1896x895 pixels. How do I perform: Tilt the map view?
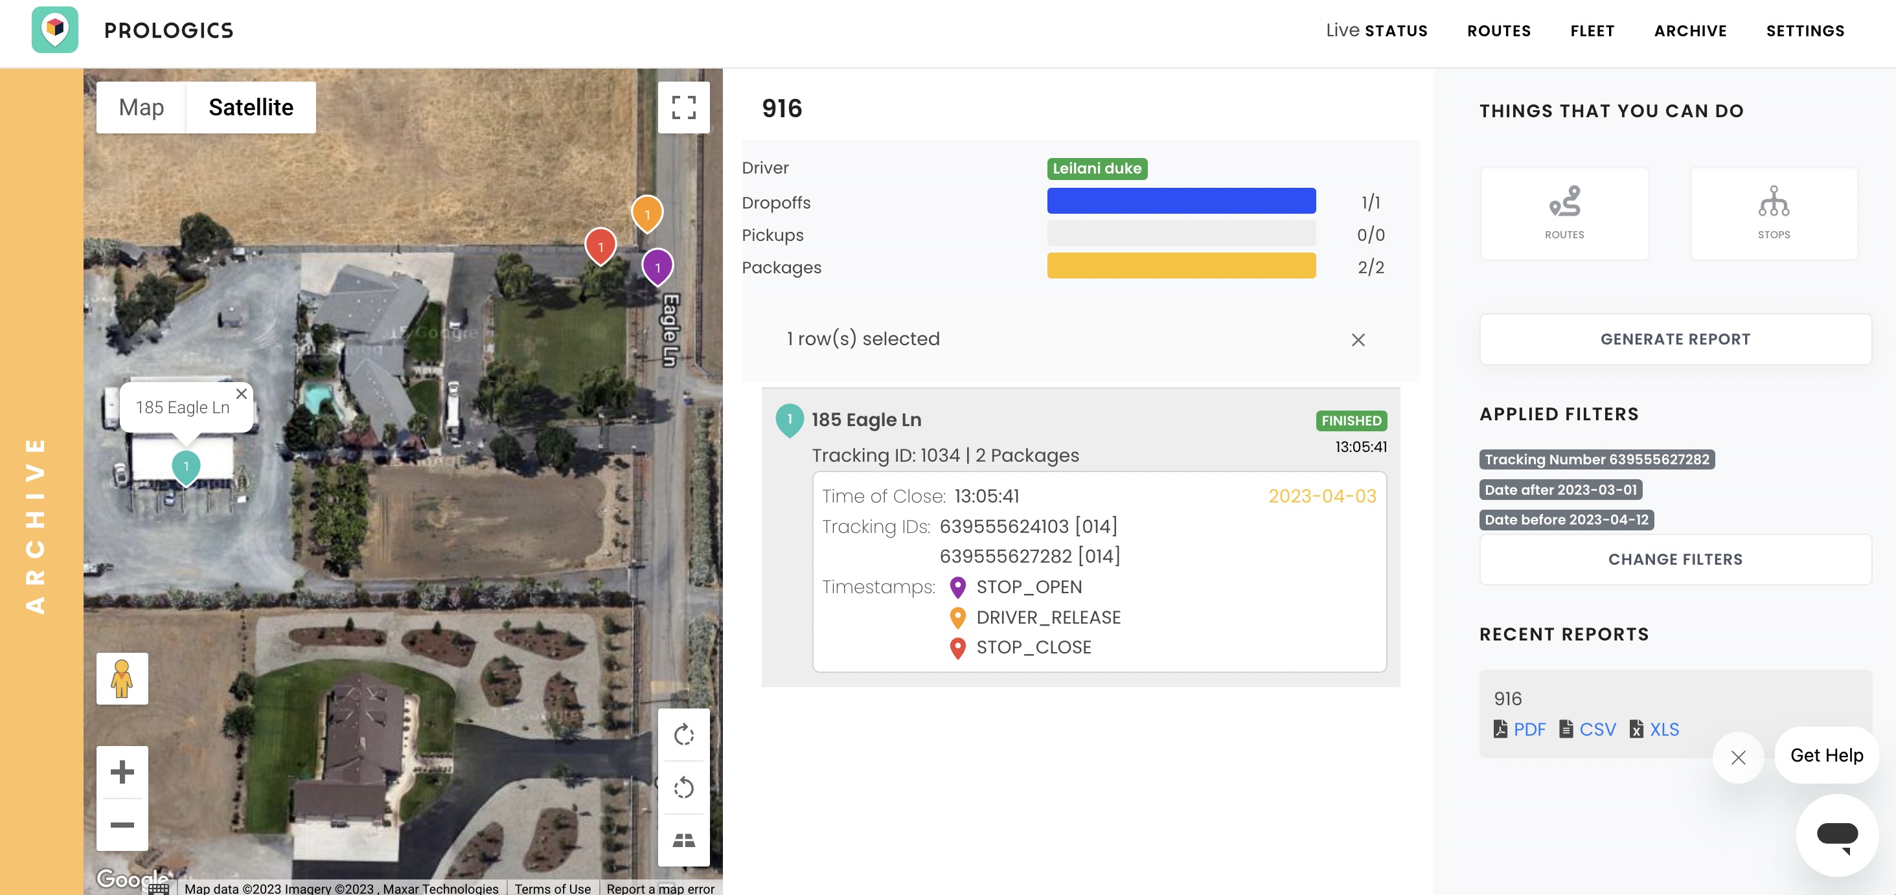coord(683,840)
